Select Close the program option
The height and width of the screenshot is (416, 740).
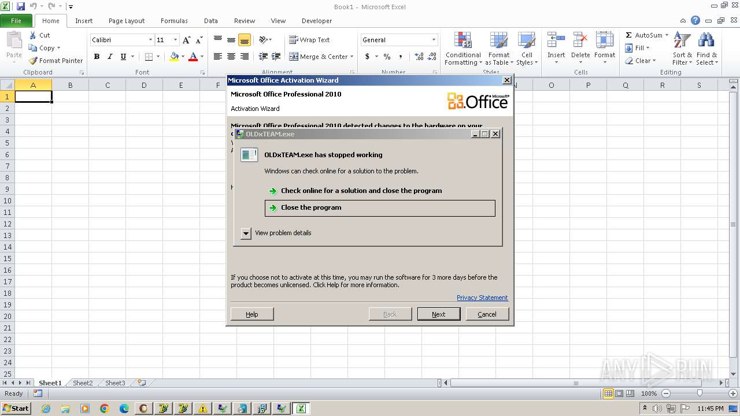tap(380, 208)
